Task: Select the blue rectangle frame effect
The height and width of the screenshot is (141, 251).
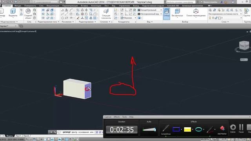Action: tap(176, 129)
